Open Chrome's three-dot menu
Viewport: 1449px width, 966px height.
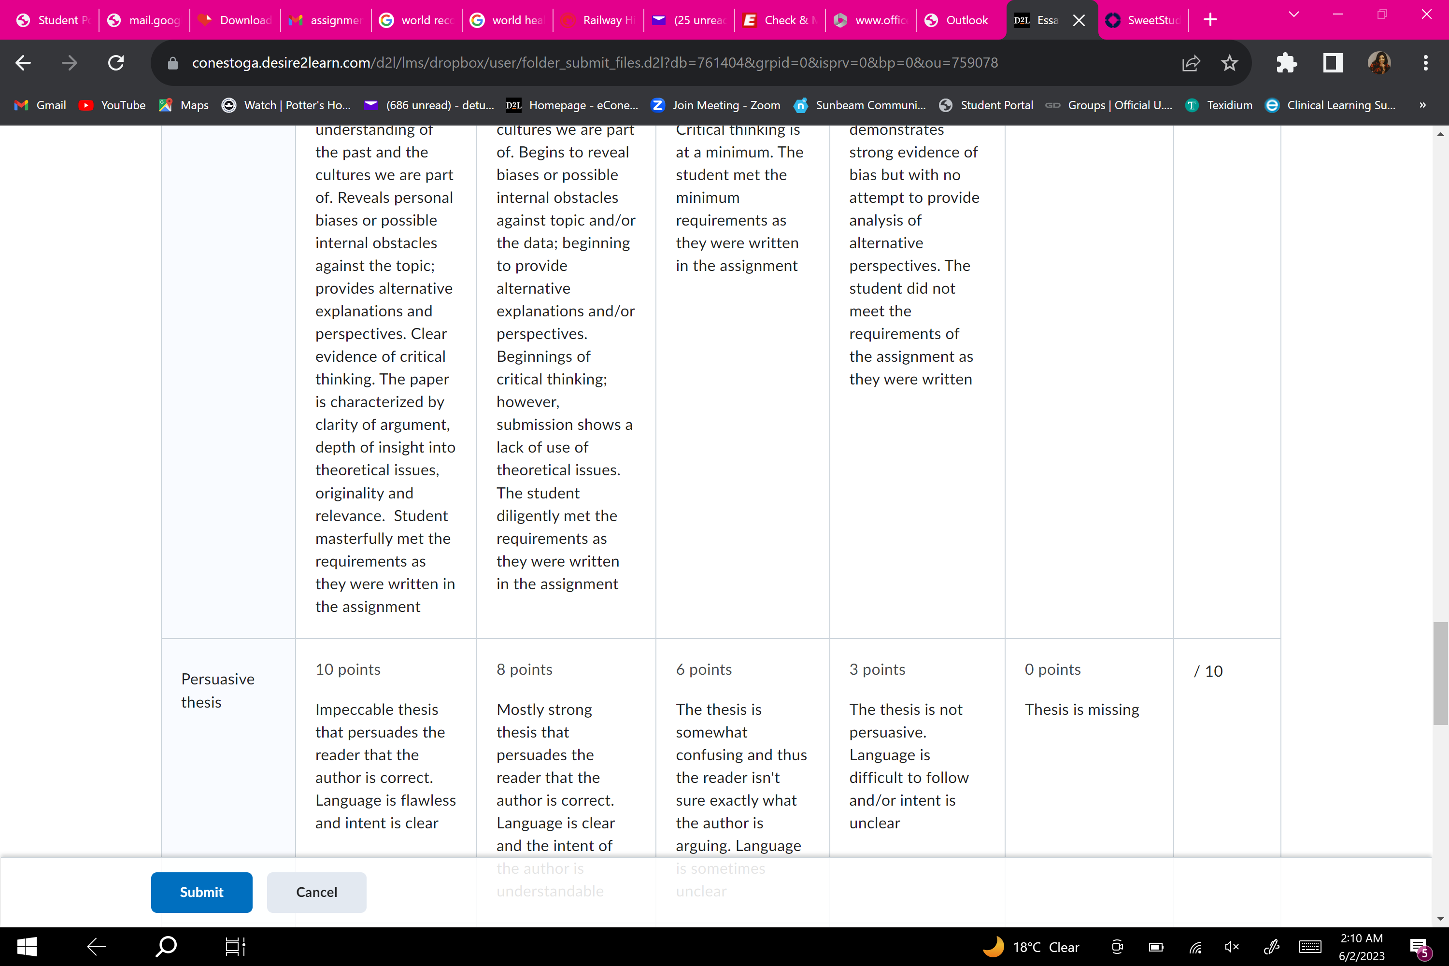click(1425, 63)
